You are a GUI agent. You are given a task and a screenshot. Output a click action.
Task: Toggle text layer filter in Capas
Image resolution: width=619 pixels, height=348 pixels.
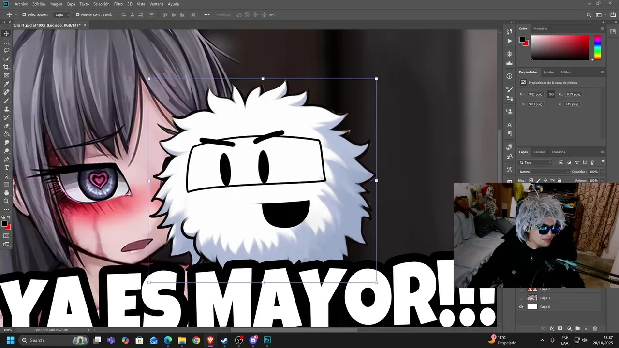577,163
